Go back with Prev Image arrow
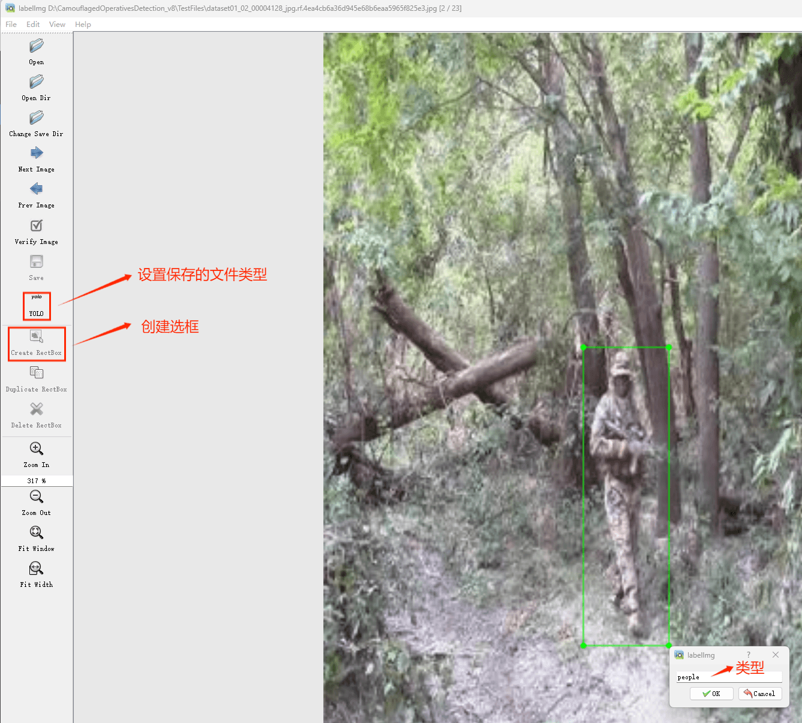 coord(37,189)
